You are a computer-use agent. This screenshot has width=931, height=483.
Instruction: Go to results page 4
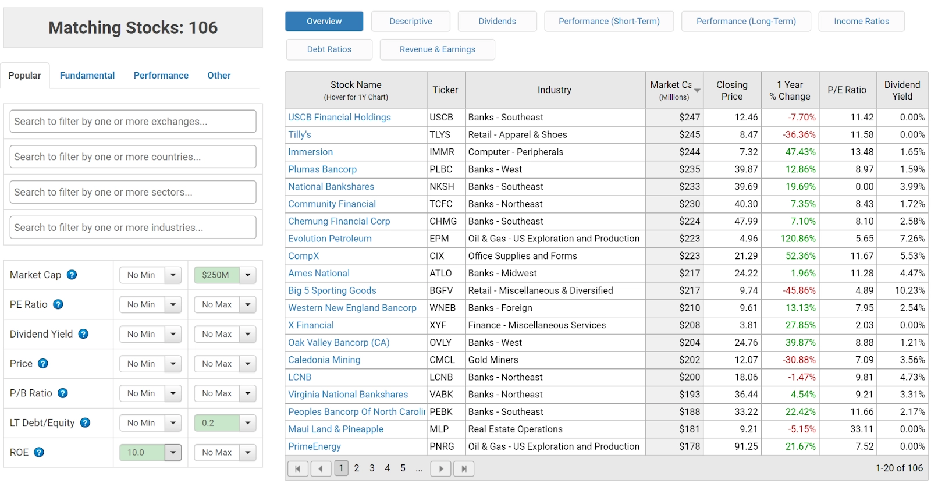click(388, 468)
